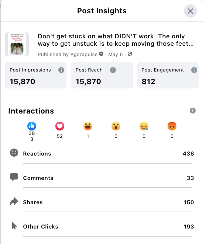
Task: Click the post text beginning "Don't get stuck"
Action: (116, 40)
